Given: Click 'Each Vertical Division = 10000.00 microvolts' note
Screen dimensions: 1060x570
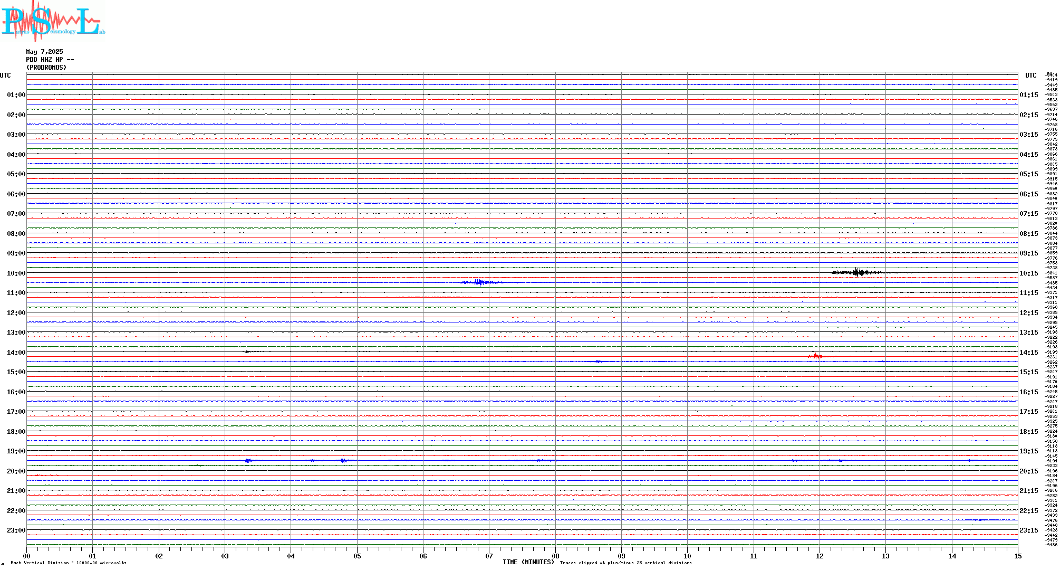Looking at the screenshot, I should tap(69, 563).
